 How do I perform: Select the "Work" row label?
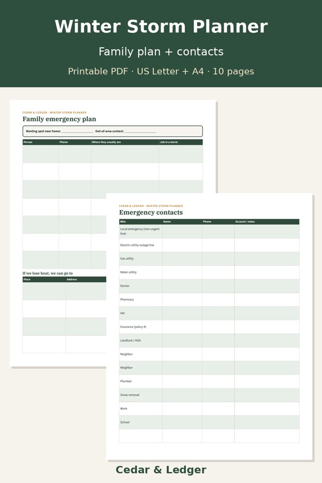coord(124,409)
